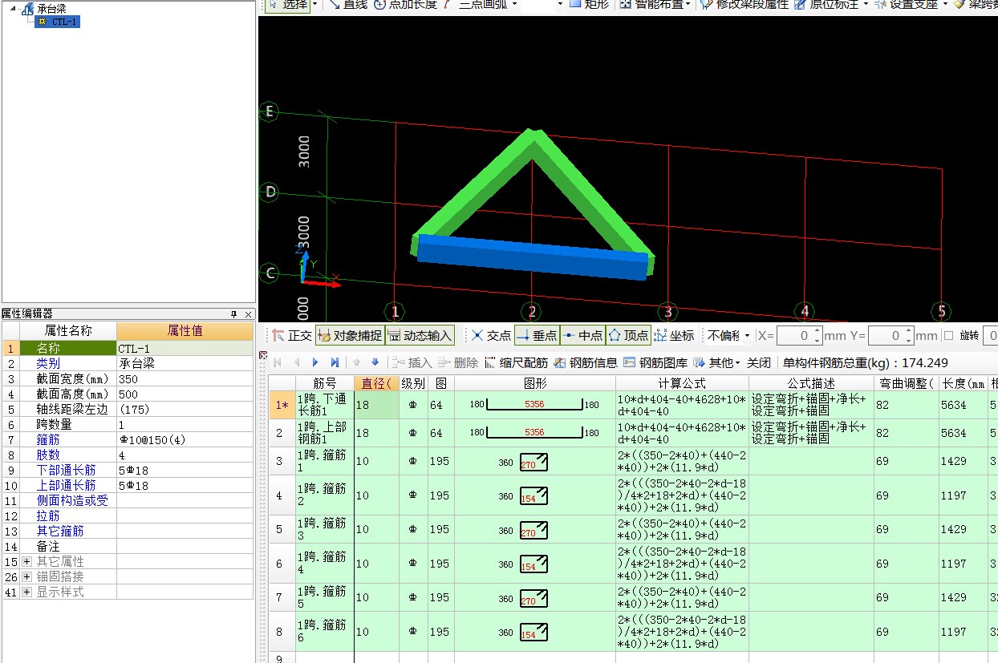Close the 属性编辑器 panel
Screen dimensions: 998x663
(x=248, y=314)
